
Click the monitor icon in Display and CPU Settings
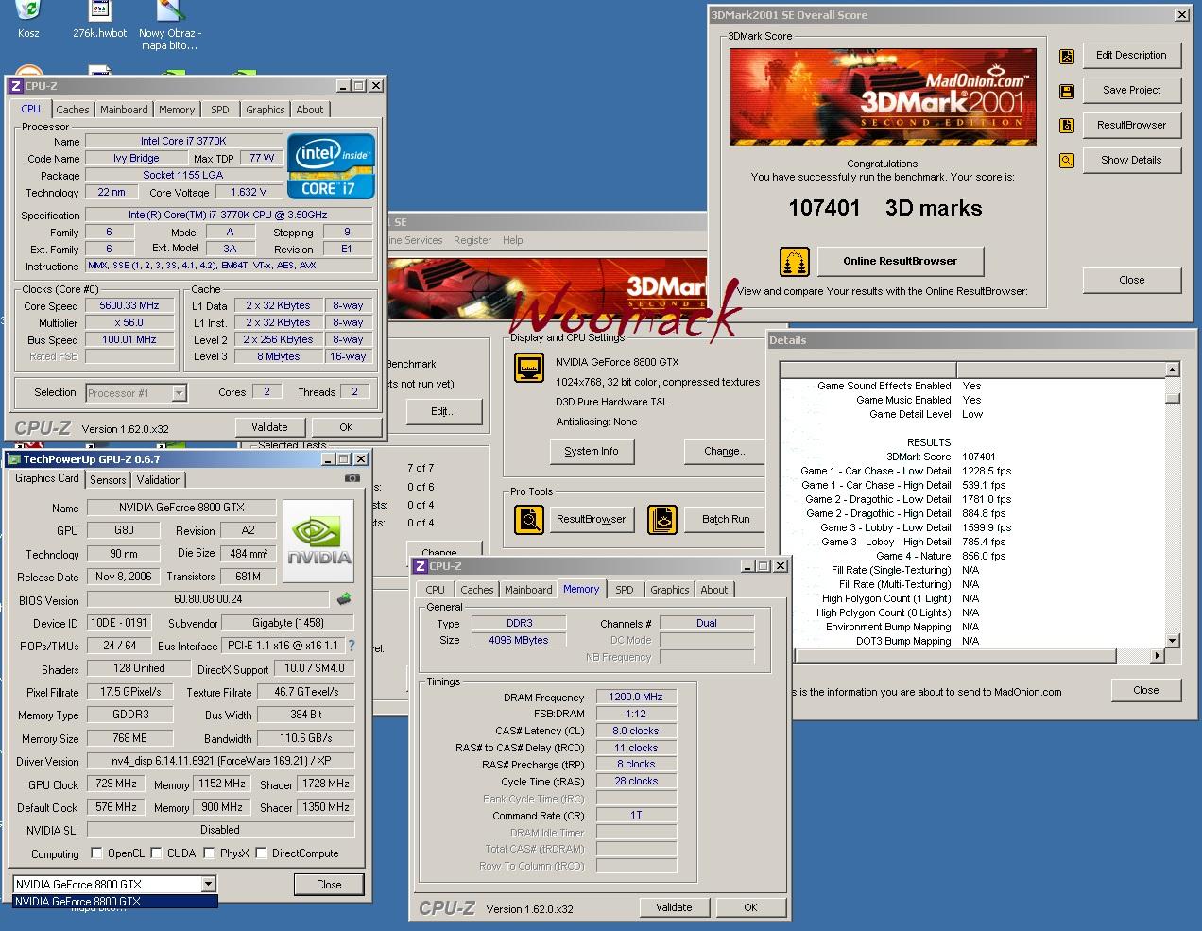529,368
